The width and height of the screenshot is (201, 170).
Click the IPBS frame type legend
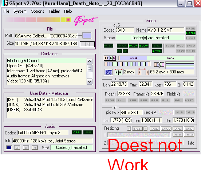coord(110,58)
